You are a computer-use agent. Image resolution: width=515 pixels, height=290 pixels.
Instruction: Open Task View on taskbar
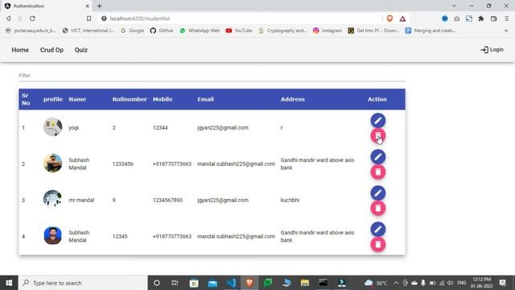coord(175,283)
